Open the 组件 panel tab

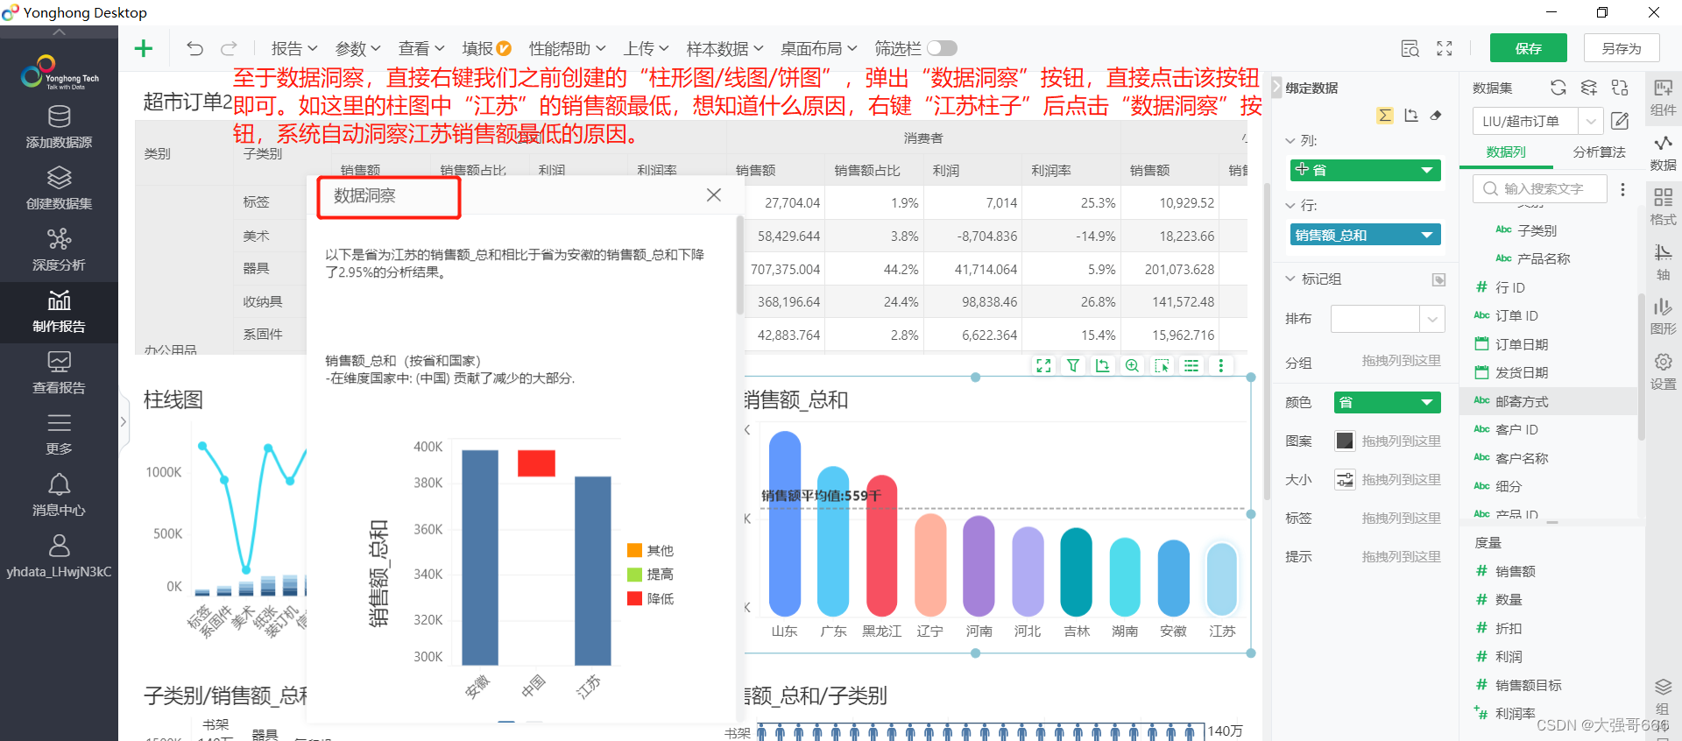pos(1663,97)
